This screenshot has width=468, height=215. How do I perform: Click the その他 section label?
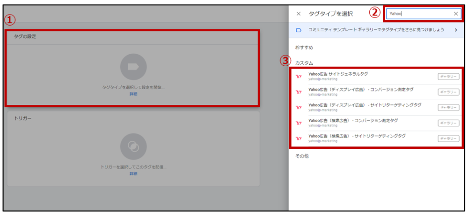point(302,156)
